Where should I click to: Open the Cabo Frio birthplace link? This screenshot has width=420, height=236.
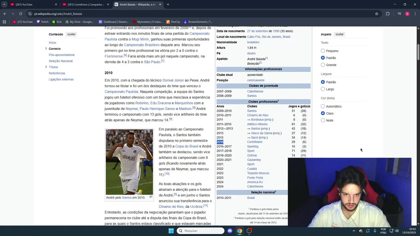coord(254,37)
